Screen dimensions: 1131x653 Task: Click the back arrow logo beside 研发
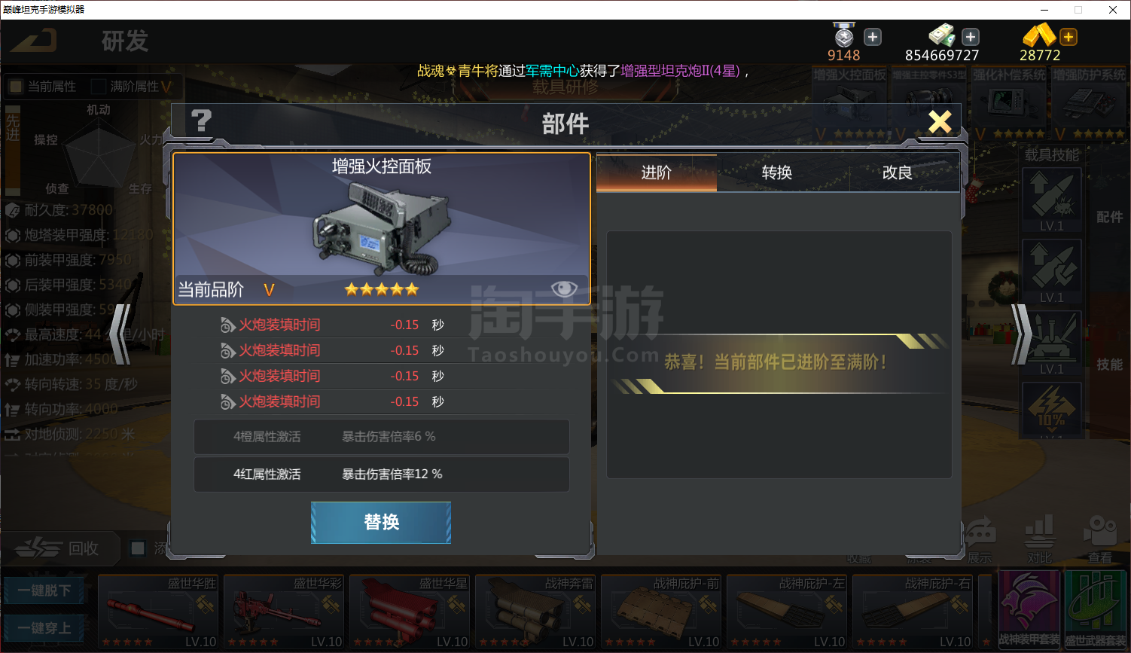(34, 40)
